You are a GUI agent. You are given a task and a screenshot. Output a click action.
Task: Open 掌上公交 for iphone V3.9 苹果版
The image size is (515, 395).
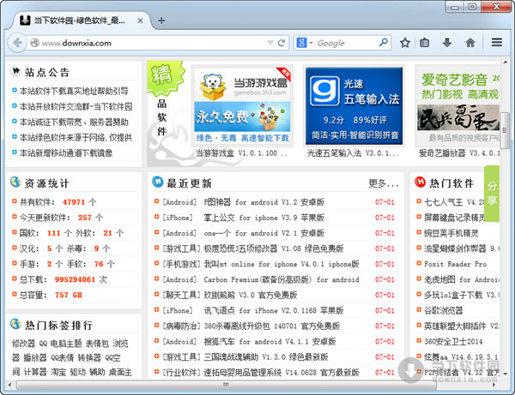(x=264, y=218)
